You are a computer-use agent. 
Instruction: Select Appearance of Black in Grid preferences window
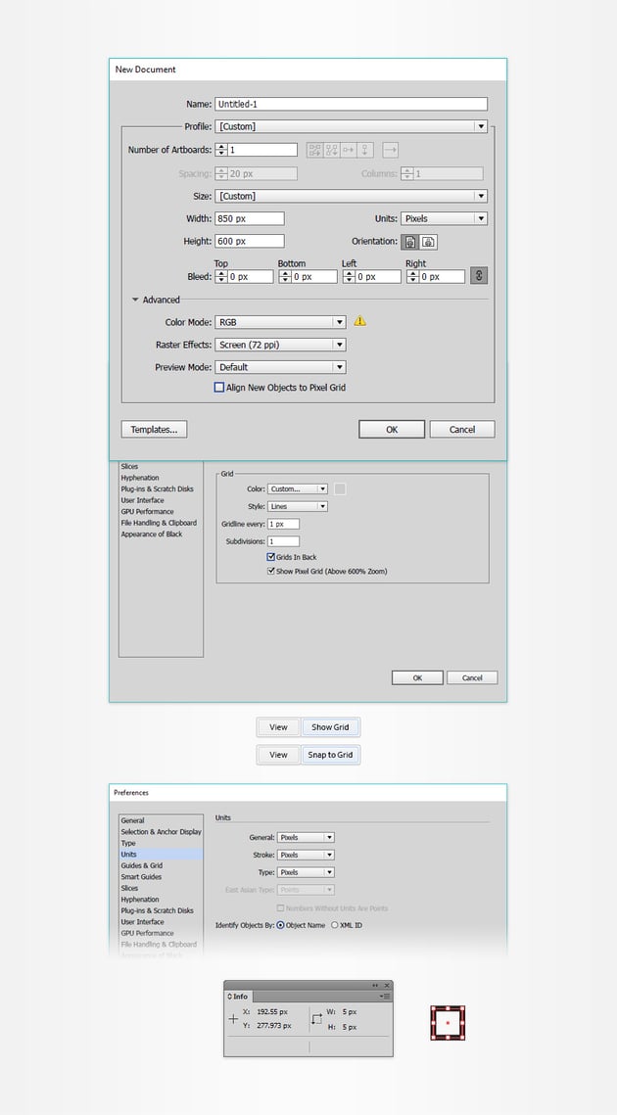(x=152, y=534)
